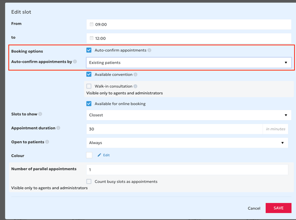Click info icon next to Open to patients
The image size is (296, 220).
[x=47, y=142]
